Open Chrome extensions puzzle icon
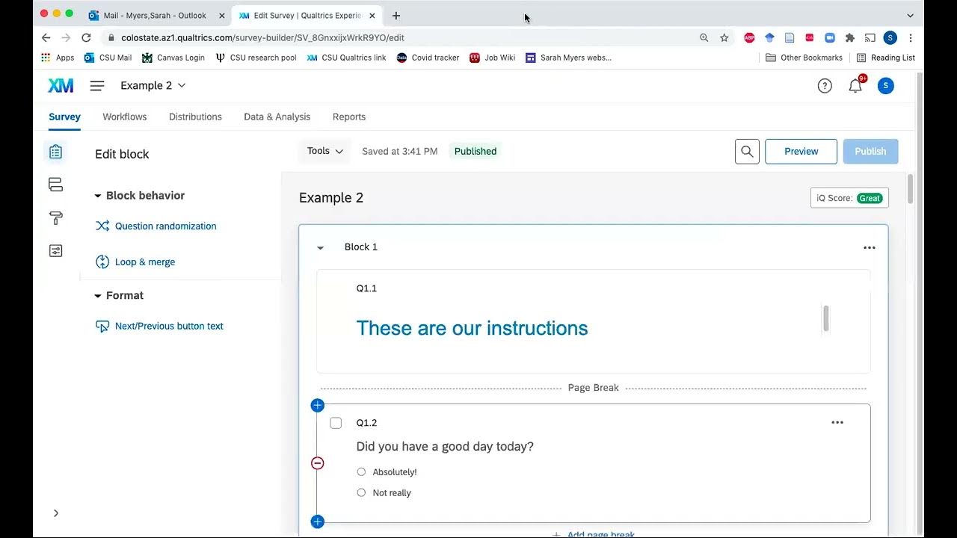Image resolution: width=957 pixels, height=538 pixels. pyautogui.click(x=849, y=37)
